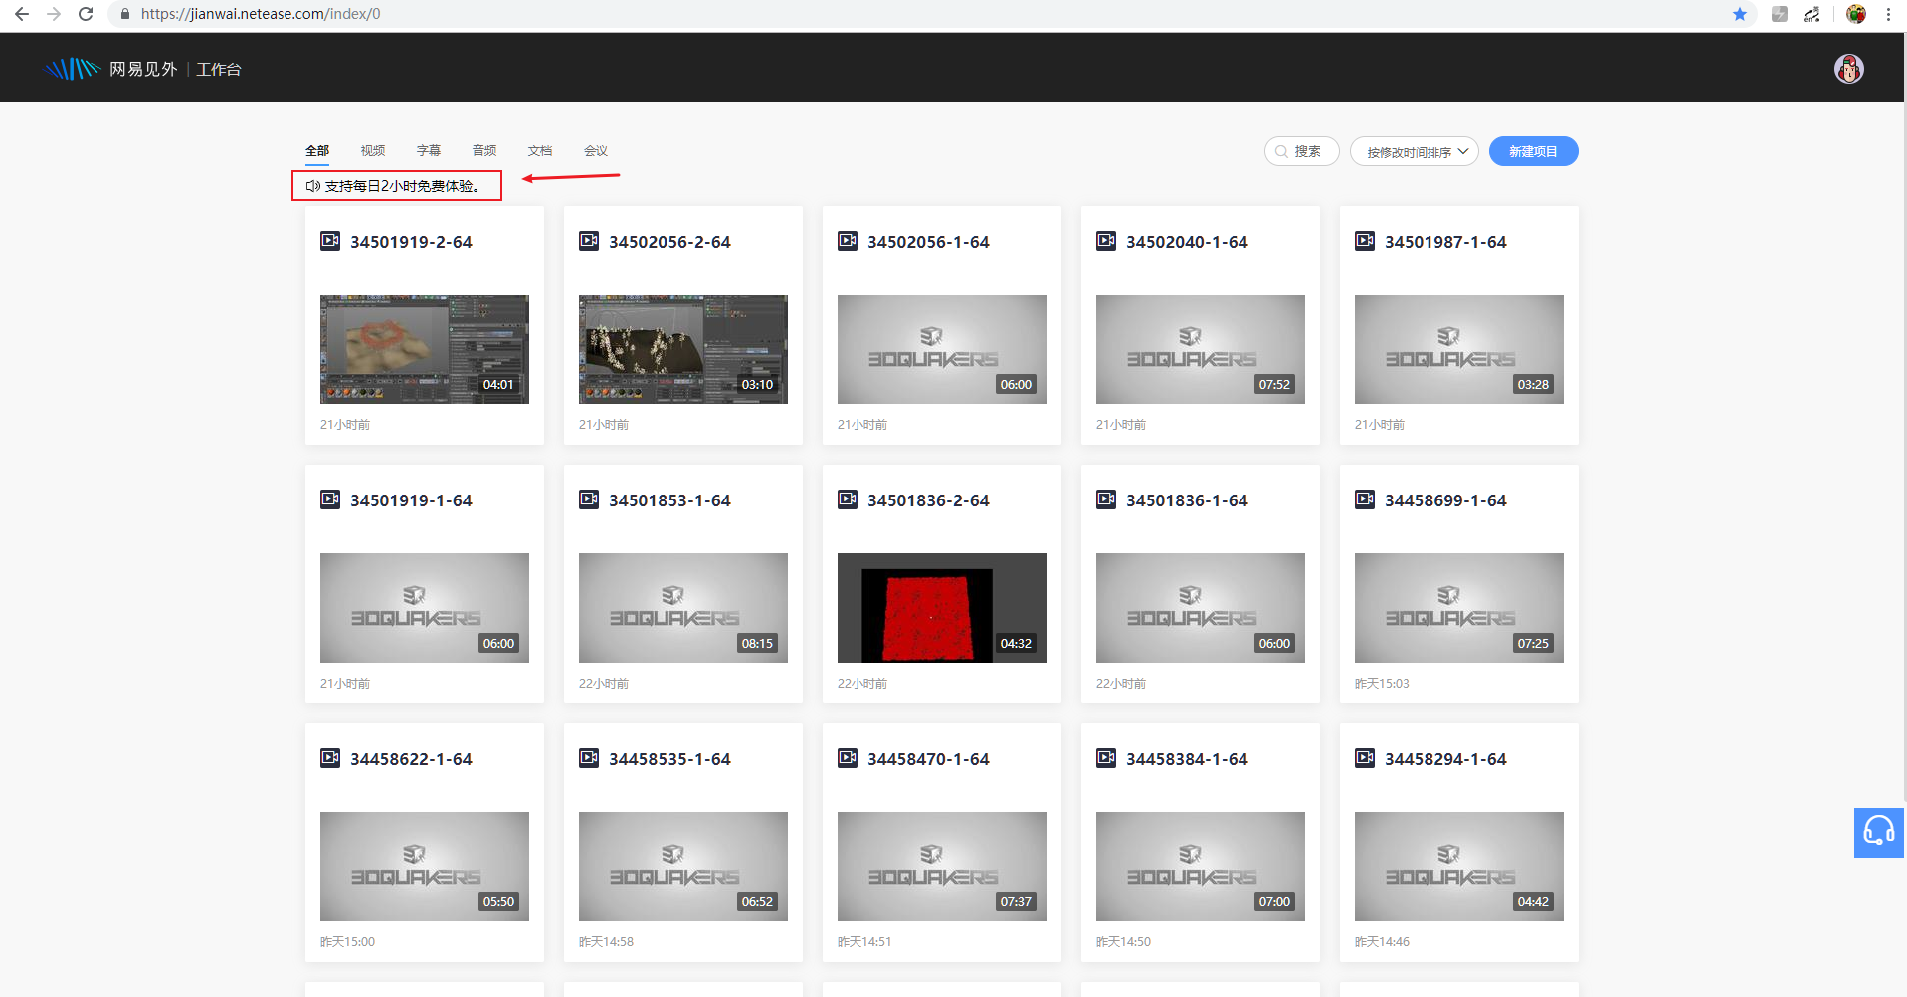Image resolution: width=1907 pixels, height=997 pixels.
Task: Click timestamp 昨天15:03
Action: point(1382,684)
